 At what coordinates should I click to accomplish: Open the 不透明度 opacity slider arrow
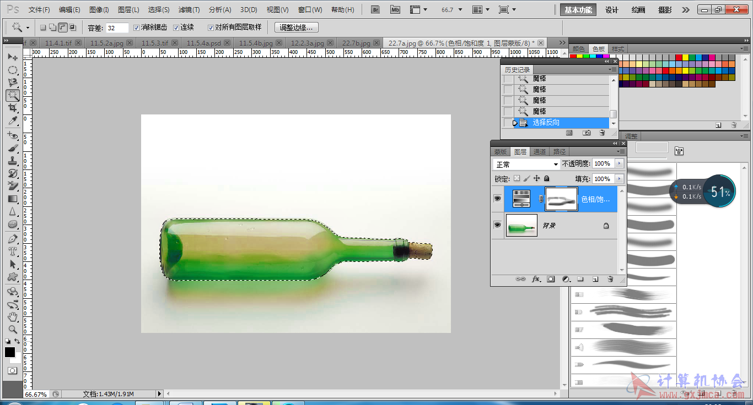tap(620, 163)
